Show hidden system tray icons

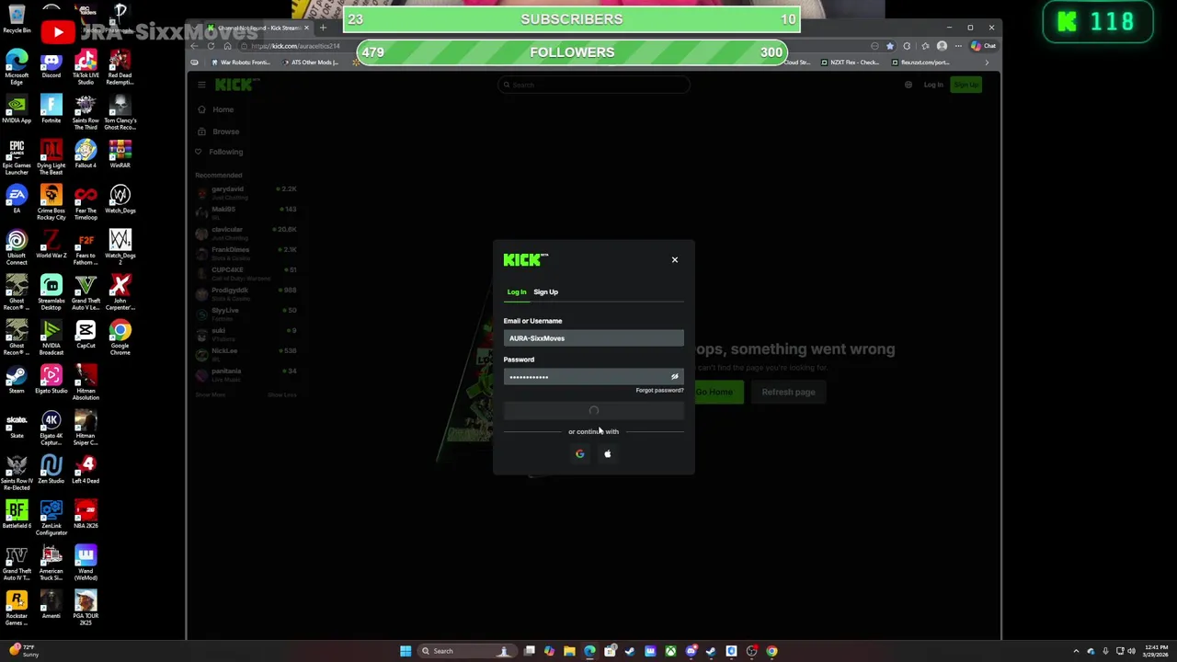1077,651
